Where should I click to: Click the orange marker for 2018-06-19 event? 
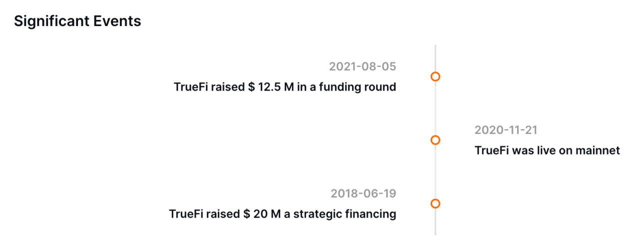coord(435,203)
